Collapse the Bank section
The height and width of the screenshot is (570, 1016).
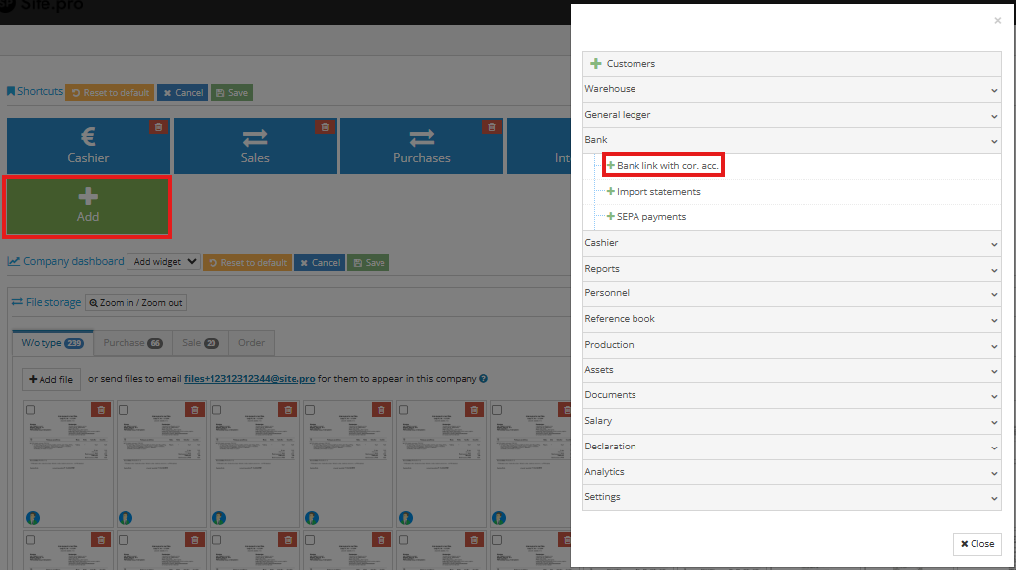791,139
